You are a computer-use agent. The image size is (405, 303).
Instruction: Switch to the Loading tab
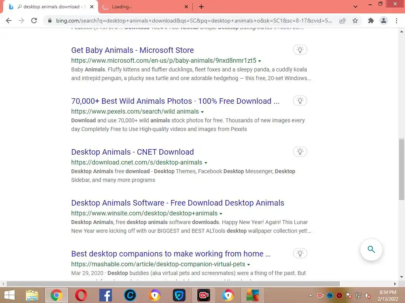point(145,7)
